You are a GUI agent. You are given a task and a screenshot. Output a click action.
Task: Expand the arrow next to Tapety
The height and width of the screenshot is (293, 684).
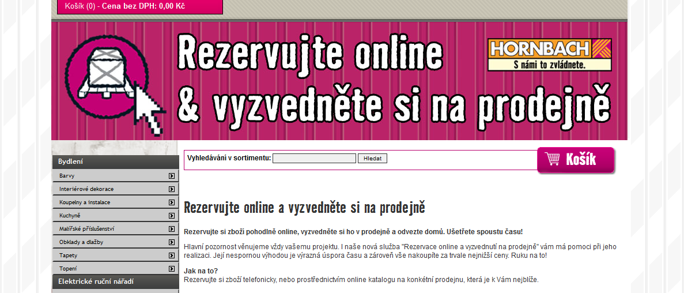pos(172,256)
